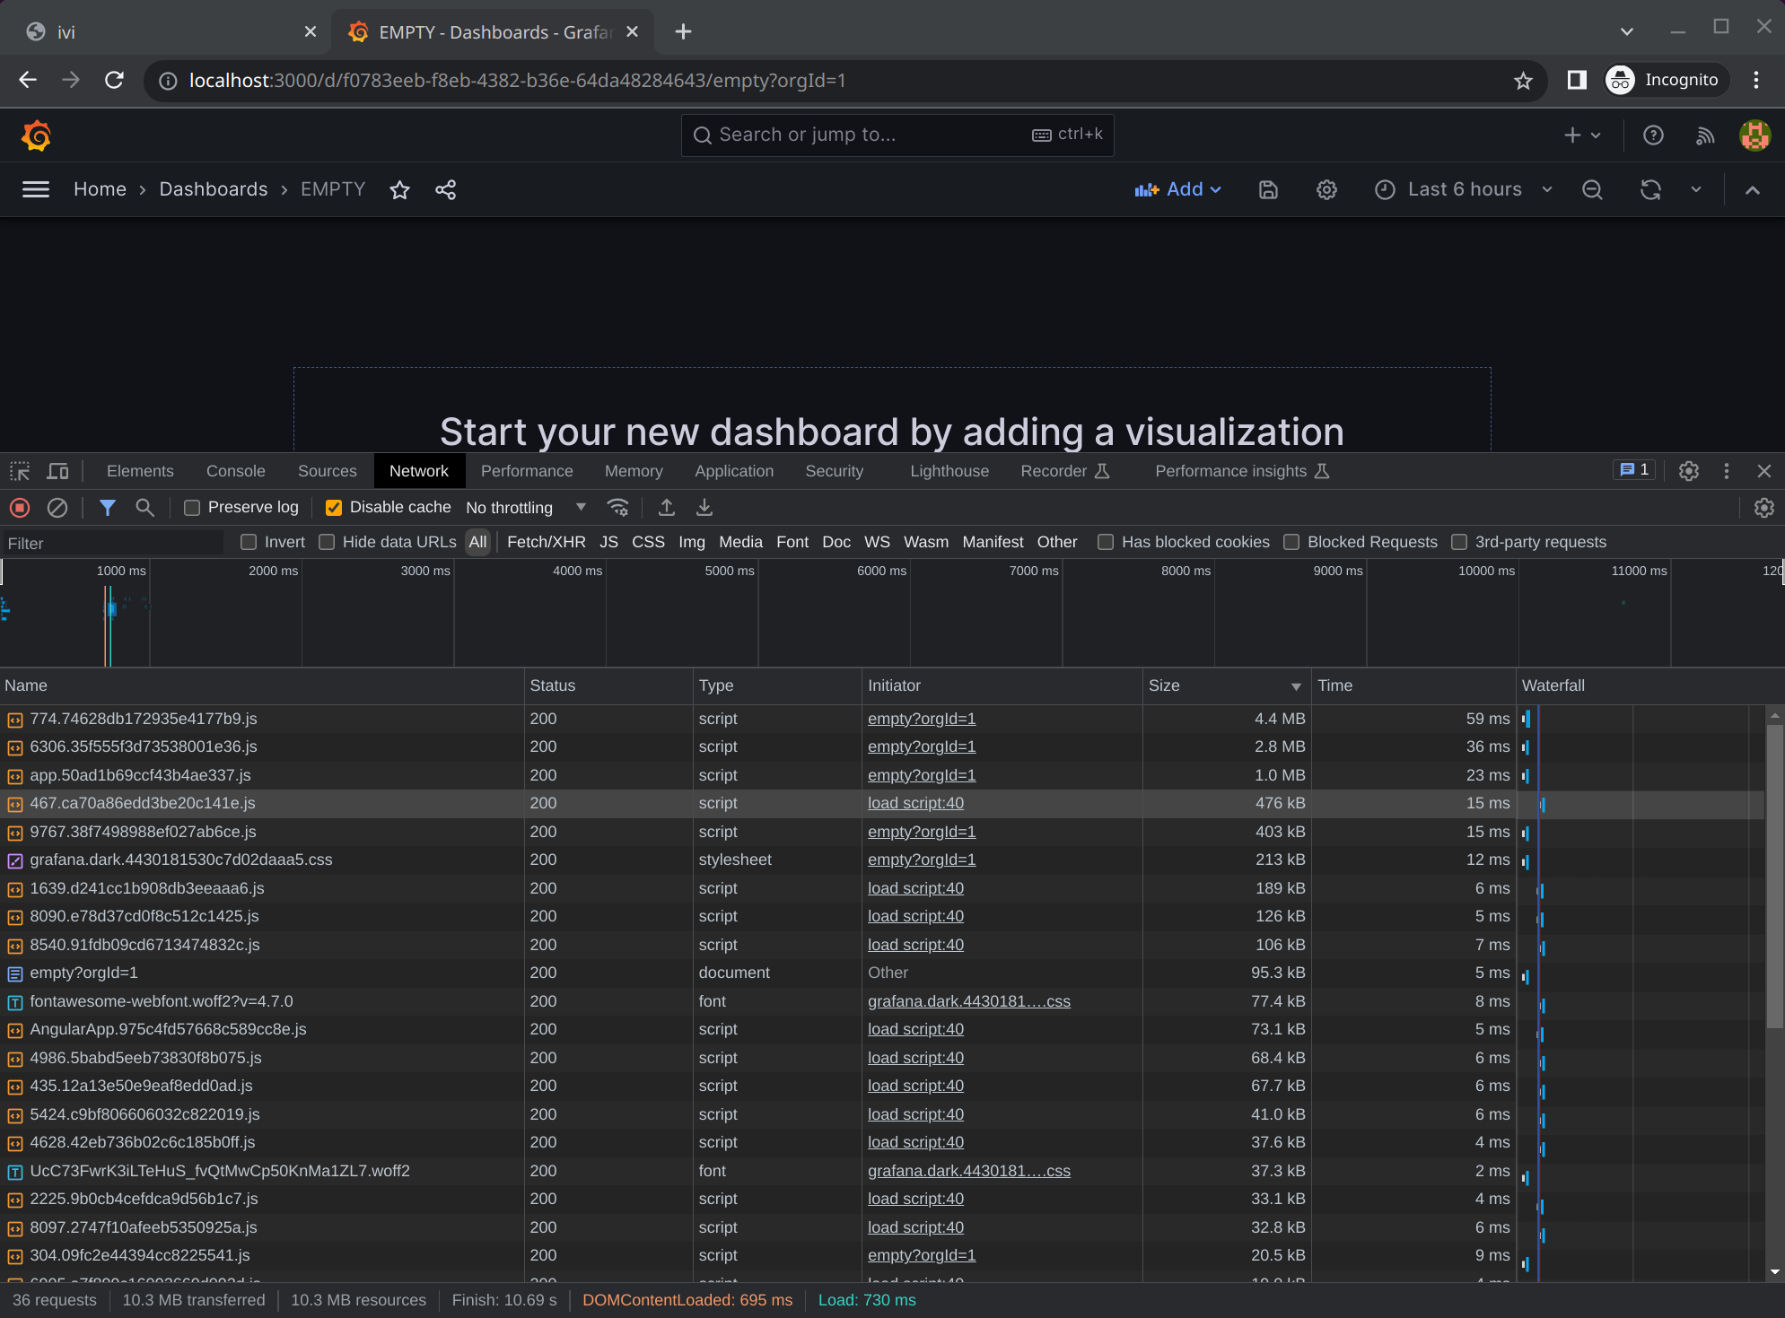Click the Grafana logo icon
This screenshot has width=1785, height=1318.
point(36,135)
